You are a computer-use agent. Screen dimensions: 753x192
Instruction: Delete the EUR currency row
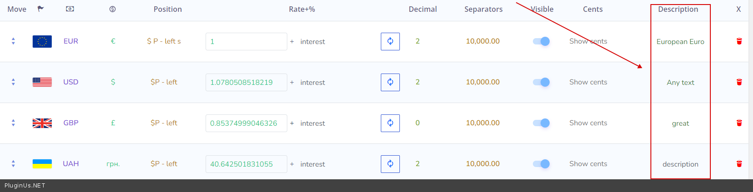[739, 41]
